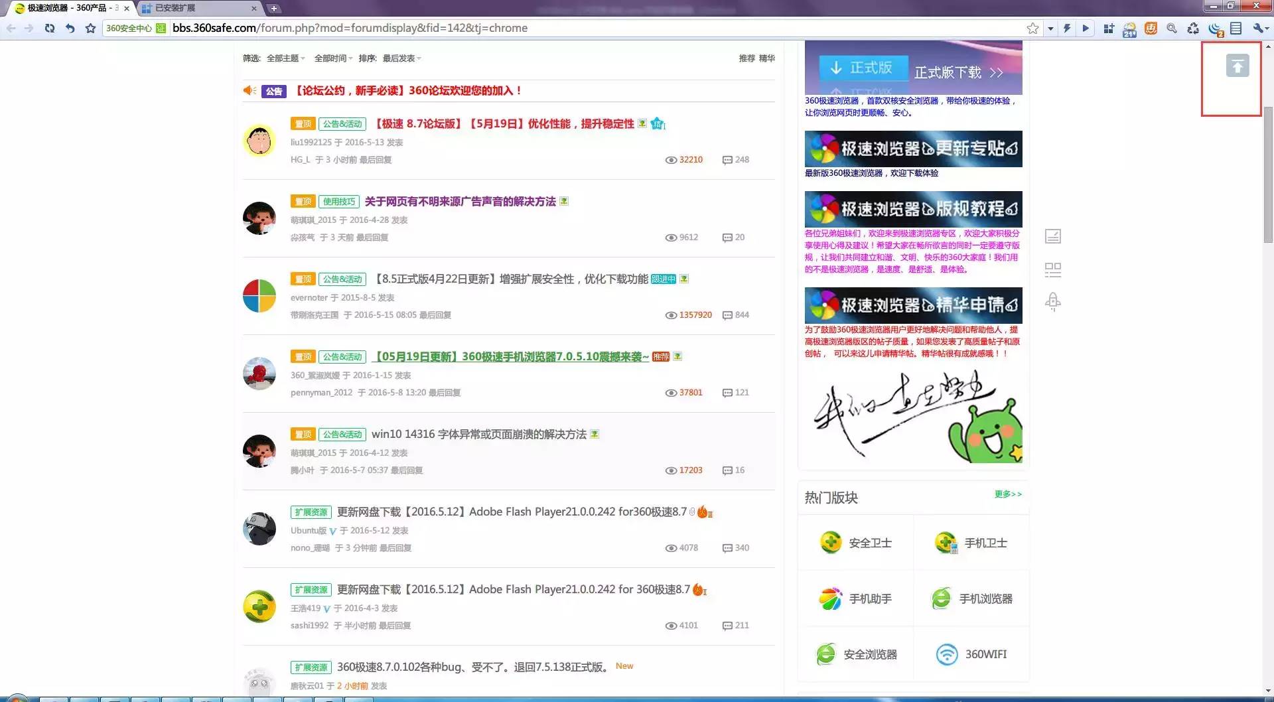The image size is (1274, 702).
Task: Click the QR code side icon
Action: [x=1053, y=269]
